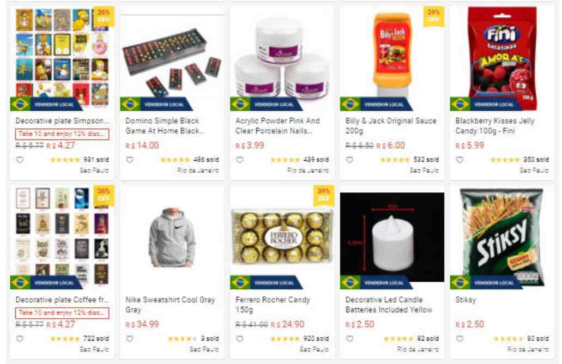Like the Billy & Jack Original Sauce
The image size is (562, 364).
(350, 160)
